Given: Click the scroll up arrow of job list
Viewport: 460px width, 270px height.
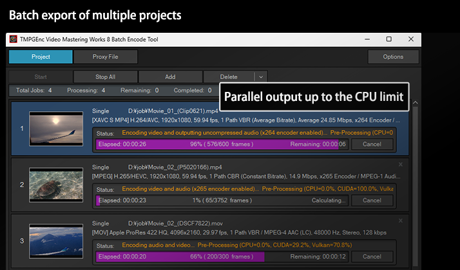Looking at the screenshot, I should (415, 103).
